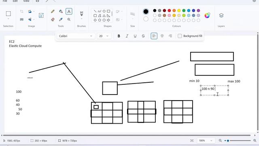
Task: Click the horizontal canvas scrollbar
Action: (127, 135)
